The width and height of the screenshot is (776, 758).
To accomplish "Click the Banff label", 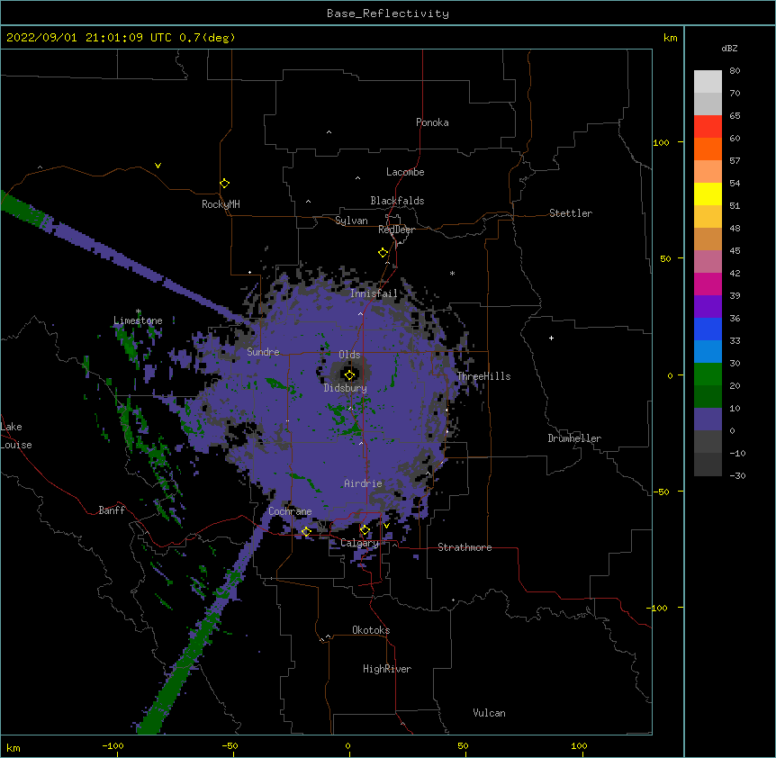I will (x=112, y=510).
